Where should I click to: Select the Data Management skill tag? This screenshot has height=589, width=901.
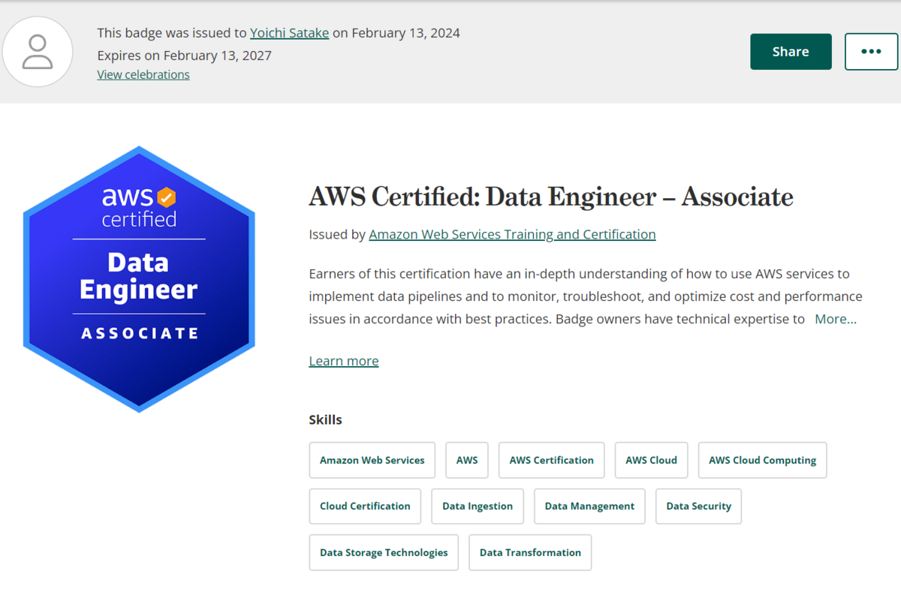tap(589, 506)
